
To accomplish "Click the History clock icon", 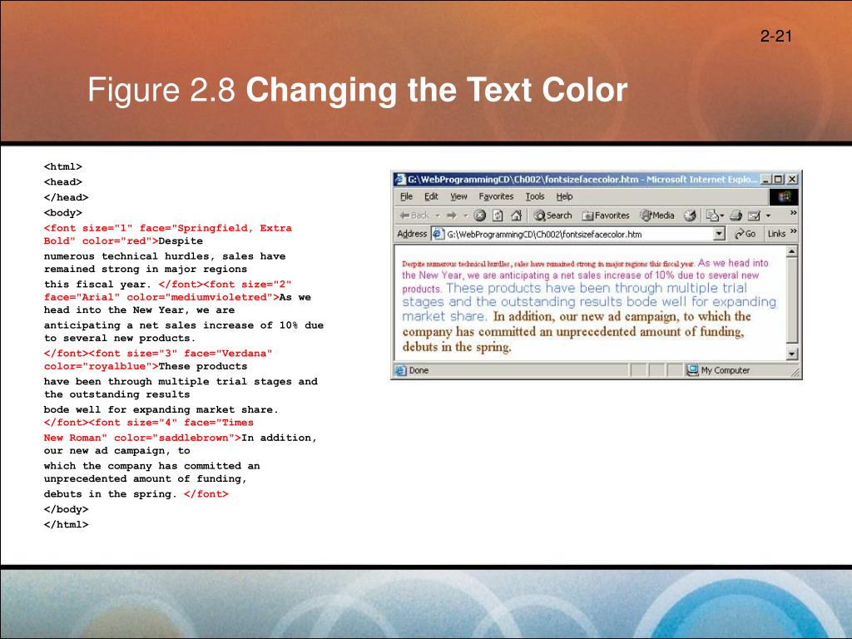I will click(x=690, y=215).
